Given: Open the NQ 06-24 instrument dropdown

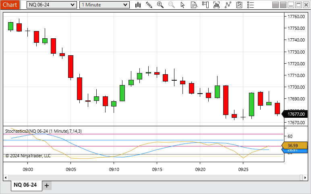Looking at the screenshot, I should point(52,5).
